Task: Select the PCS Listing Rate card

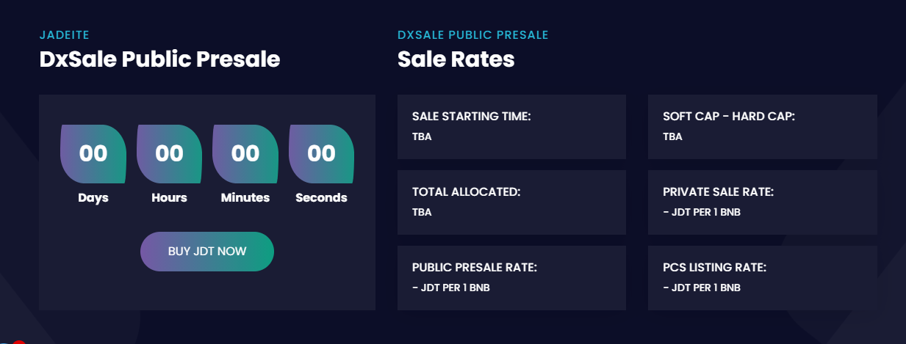Action: click(762, 278)
